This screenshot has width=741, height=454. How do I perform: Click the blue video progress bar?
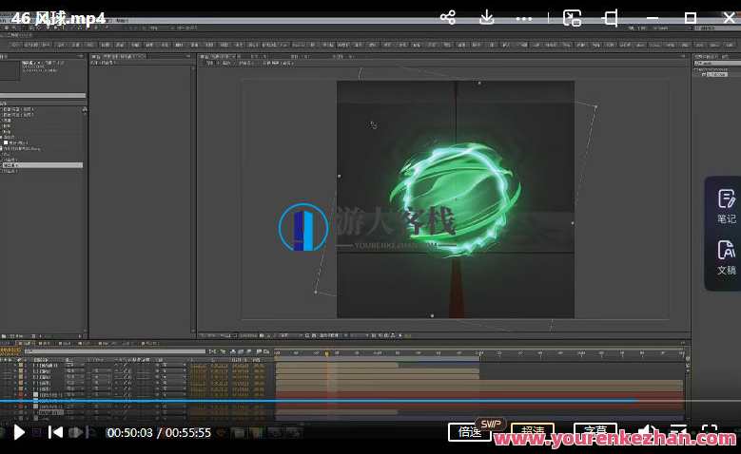point(285,401)
